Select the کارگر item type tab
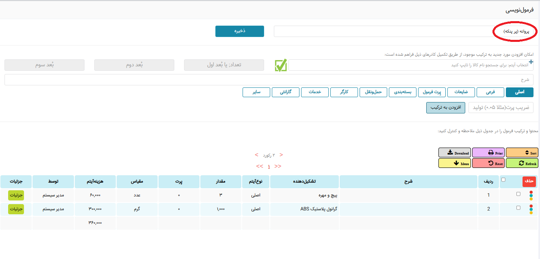540x259 pixels. click(x=344, y=92)
